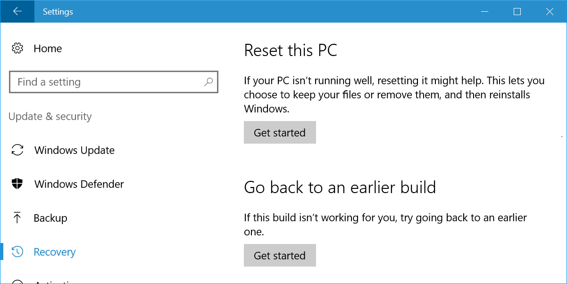Click the Recovery clock icon

coord(18,252)
